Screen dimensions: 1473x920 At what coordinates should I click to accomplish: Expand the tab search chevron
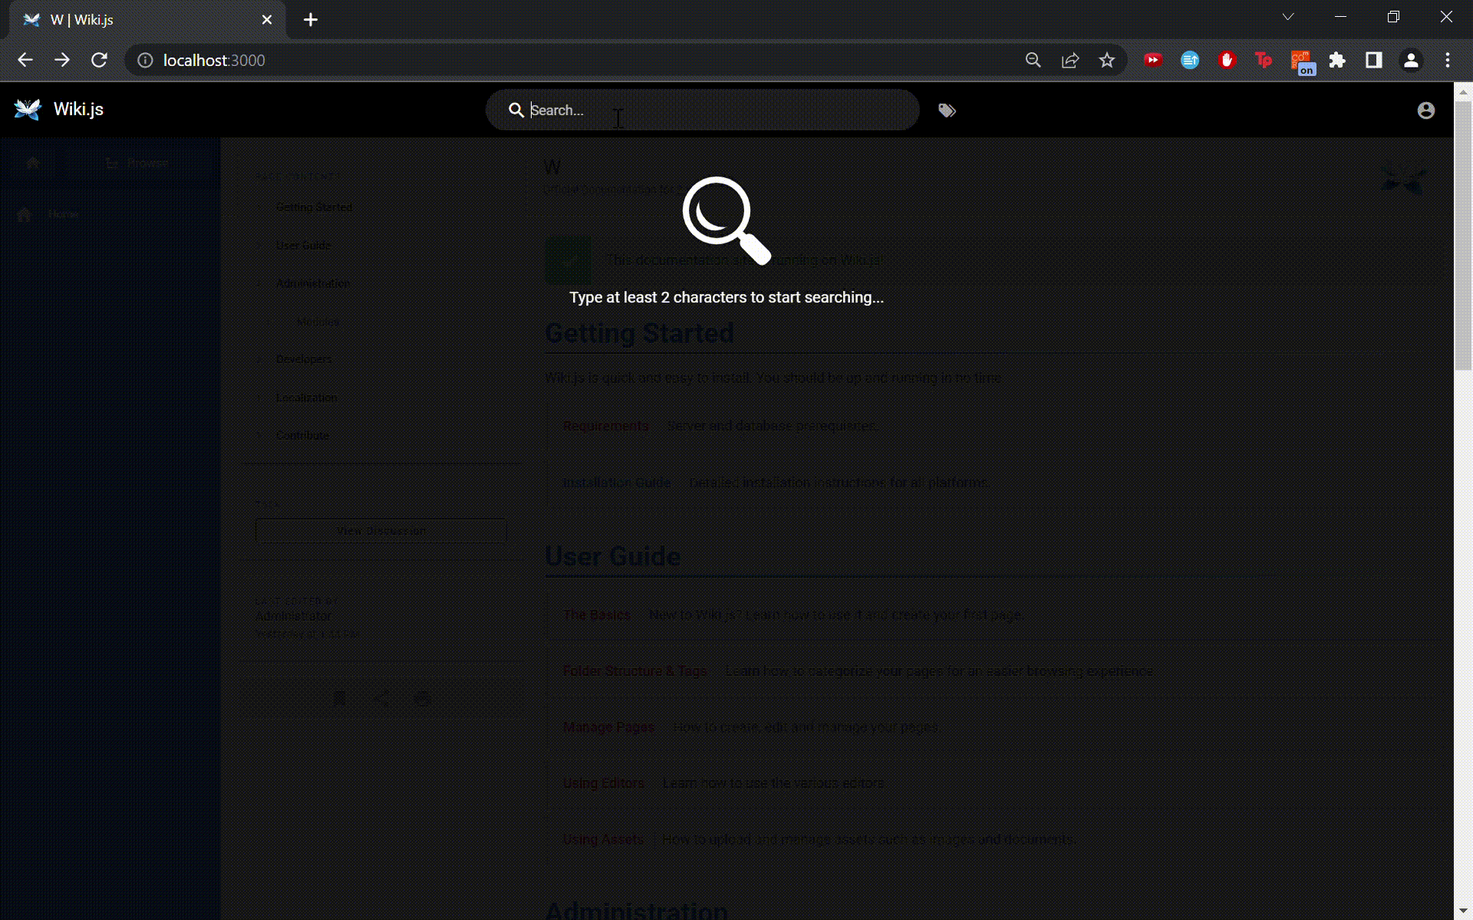pyautogui.click(x=1288, y=17)
